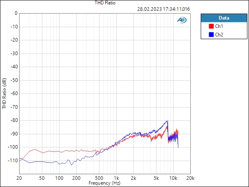The width and height of the screenshot is (249, 187).
Task: Click the 500 frequency tick label
Action: [x=99, y=178]
